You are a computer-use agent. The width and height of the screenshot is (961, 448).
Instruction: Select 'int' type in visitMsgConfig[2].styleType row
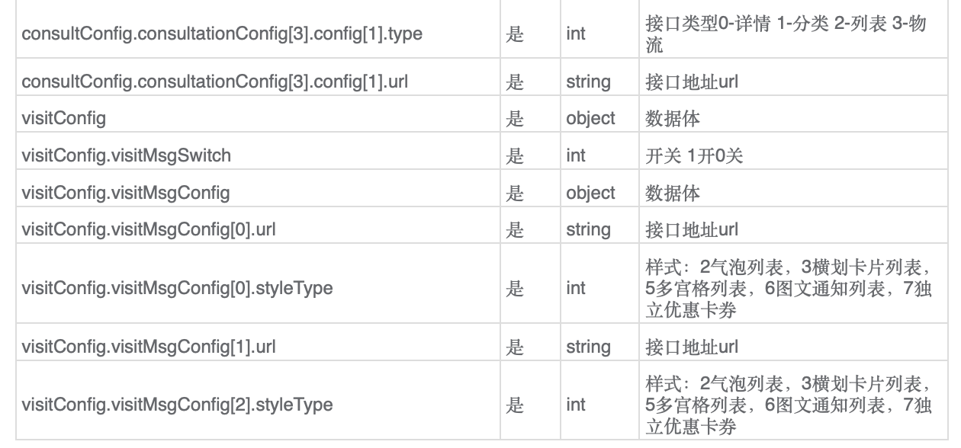point(575,405)
